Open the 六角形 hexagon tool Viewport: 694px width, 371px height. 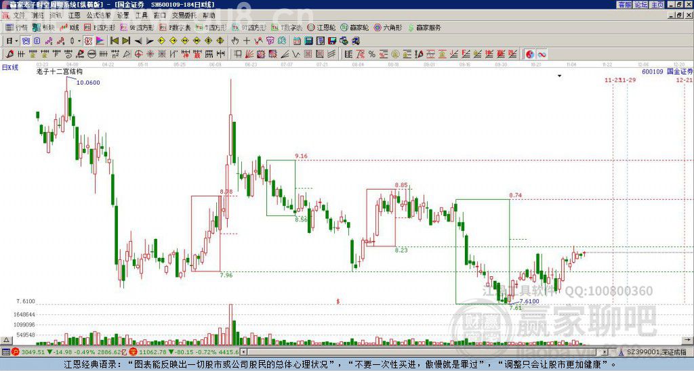pos(388,27)
